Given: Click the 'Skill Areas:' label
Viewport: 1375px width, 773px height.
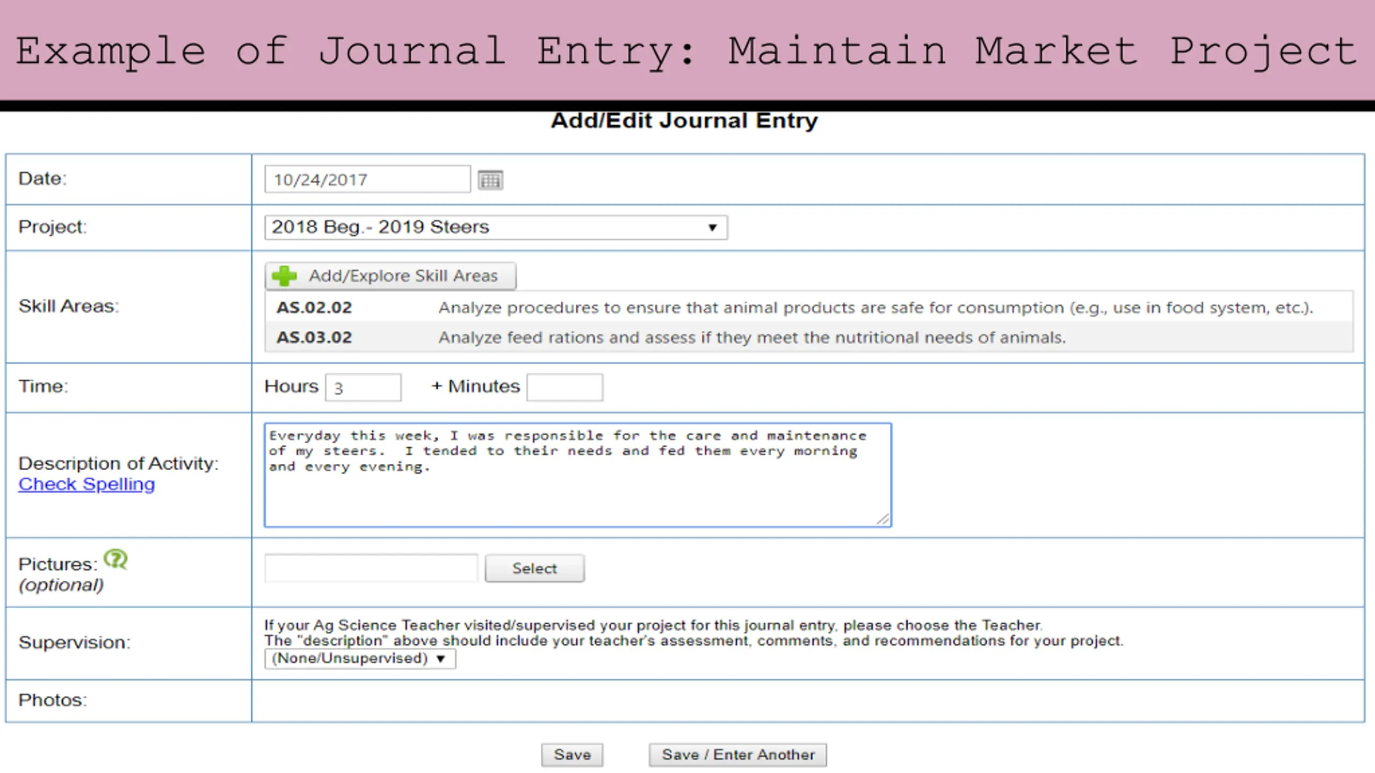Looking at the screenshot, I should click(x=68, y=307).
